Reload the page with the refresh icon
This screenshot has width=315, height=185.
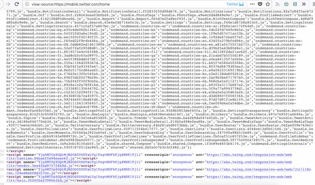pyautogui.click(x=17, y=4)
